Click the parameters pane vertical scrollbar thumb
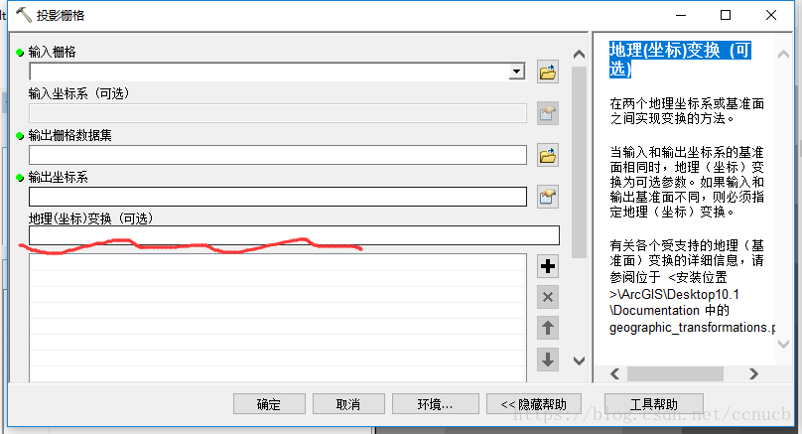The height and width of the screenshot is (434, 802). coord(579,162)
